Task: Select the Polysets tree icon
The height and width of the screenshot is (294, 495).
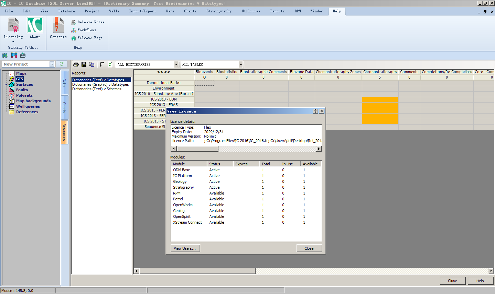Action: tap(12, 95)
